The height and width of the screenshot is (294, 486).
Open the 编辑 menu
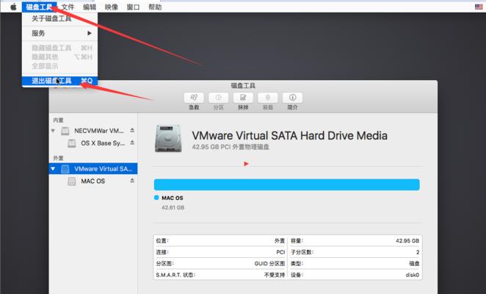pos(90,7)
